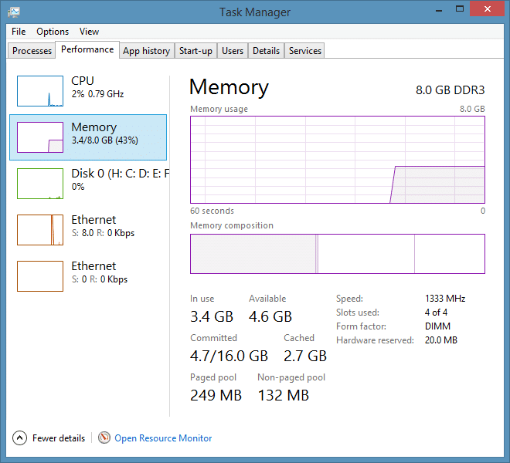510x463 pixels.
Task: Select the Performance tab
Action: coord(87,49)
